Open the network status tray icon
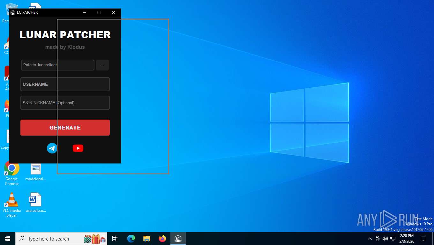The image size is (434, 245). click(393, 239)
